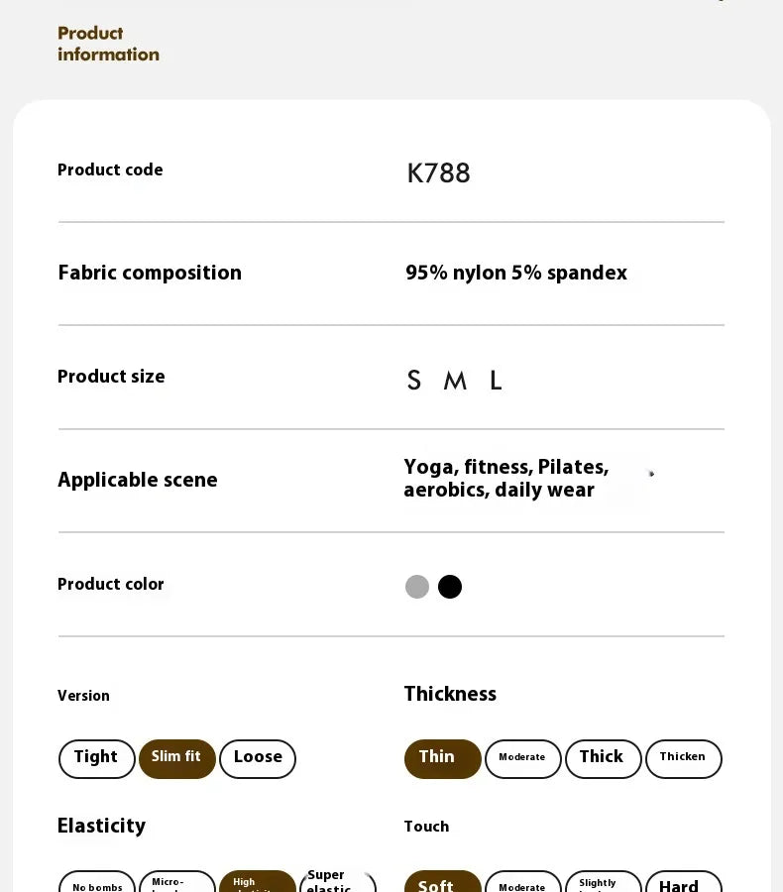Click the Product information heading
This screenshot has height=892, width=783.
(108, 44)
